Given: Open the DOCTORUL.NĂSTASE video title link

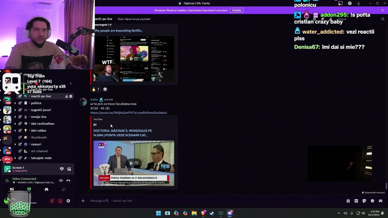Looking at the screenshot, I should tap(123, 133).
